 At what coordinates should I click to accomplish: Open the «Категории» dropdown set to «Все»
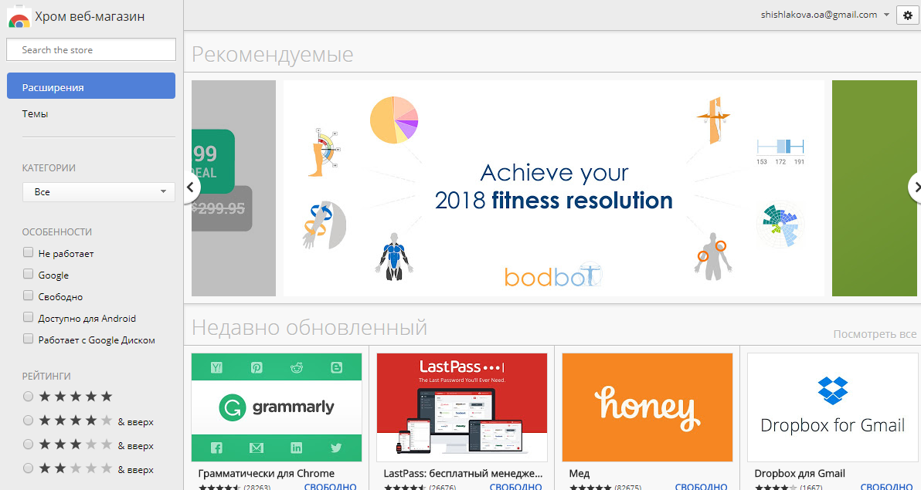tap(98, 191)
